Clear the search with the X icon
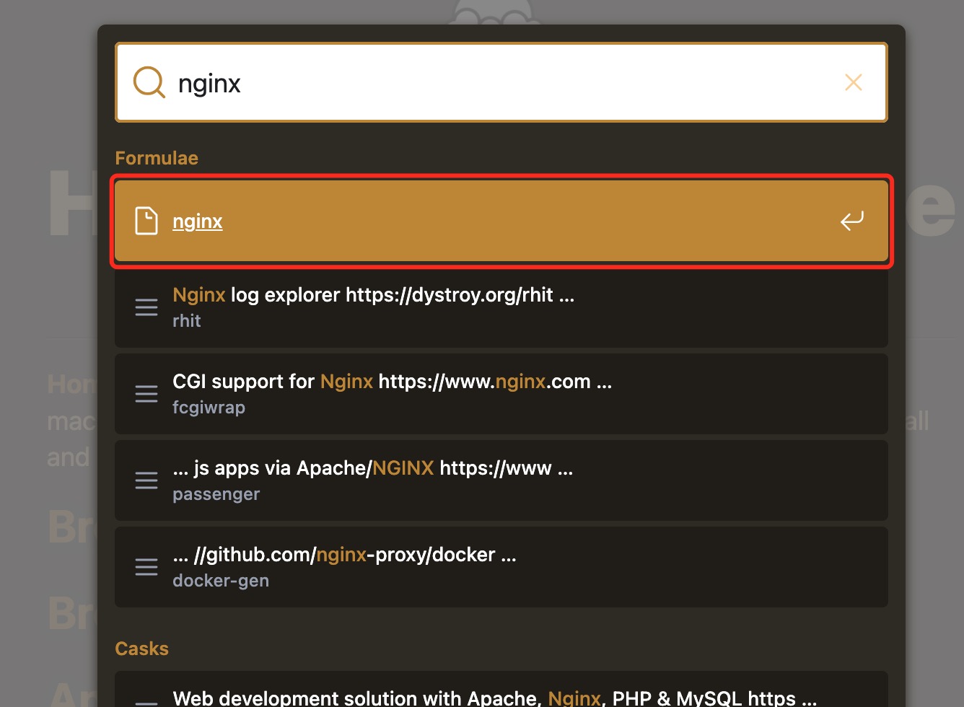The height and width of the screenshot is (707, 964). click(x=854, y=82)
